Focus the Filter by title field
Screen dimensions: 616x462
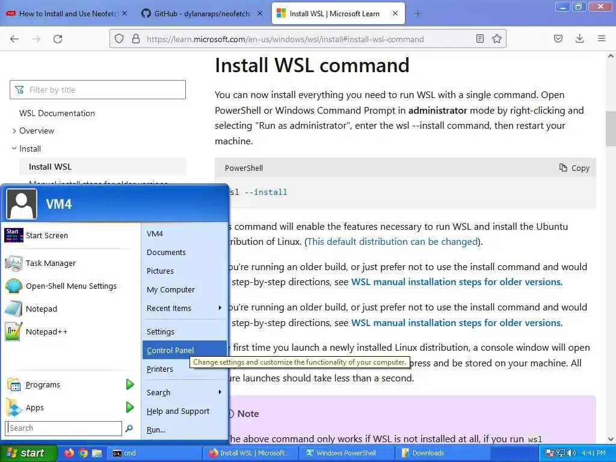pos(98,90)
